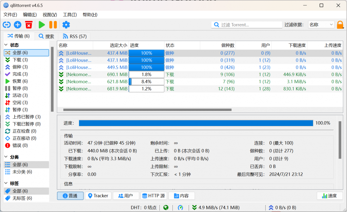Select 未分类 (6) category

(x=26, y=172)
